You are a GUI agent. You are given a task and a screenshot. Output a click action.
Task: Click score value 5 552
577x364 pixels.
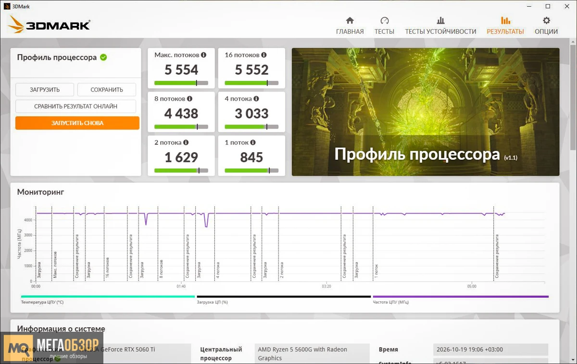point(251,70)
